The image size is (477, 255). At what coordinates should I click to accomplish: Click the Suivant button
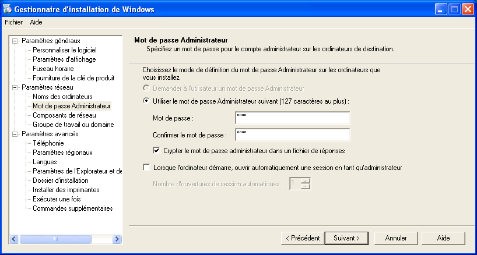(x=346, y=238)
